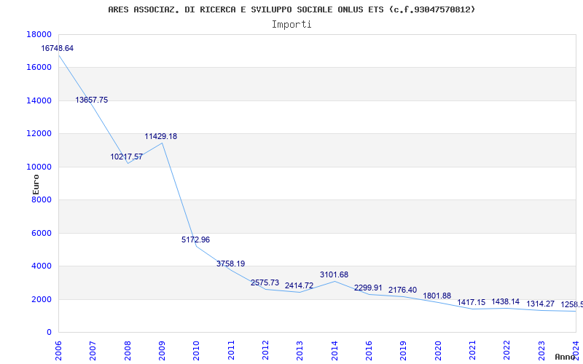
Task: Click the Anno x-axis title
Action: [x=566, y=357]
